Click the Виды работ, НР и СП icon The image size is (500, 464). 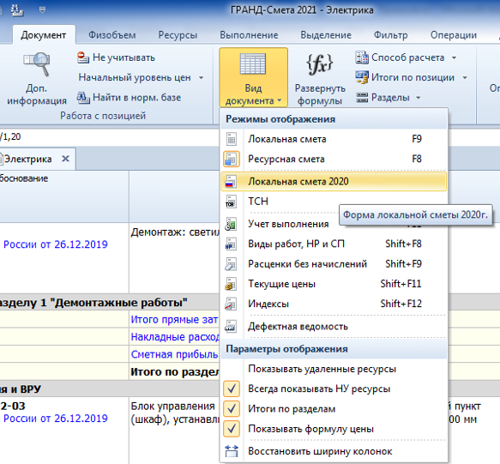231,244
